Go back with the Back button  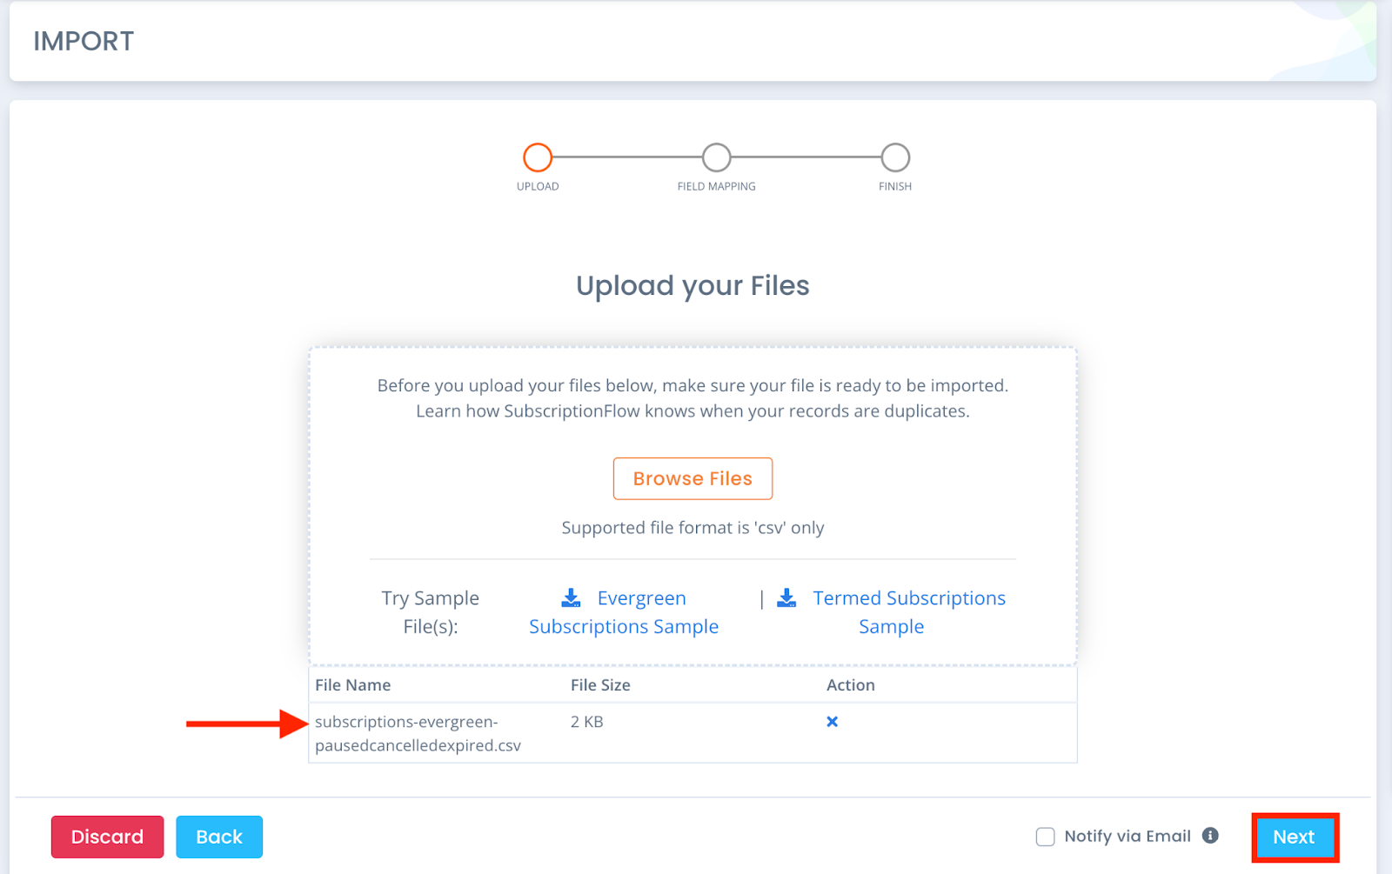219,837
